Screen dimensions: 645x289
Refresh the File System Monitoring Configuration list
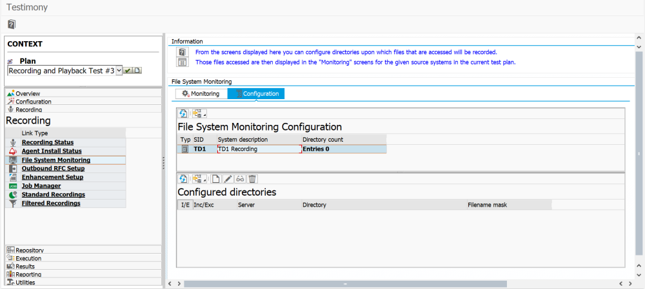(183, 113)
